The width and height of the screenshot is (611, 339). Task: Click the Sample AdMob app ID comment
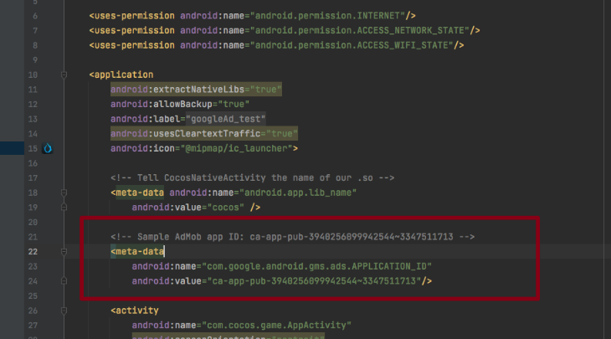pyautogui.click(x=292, y=237)
